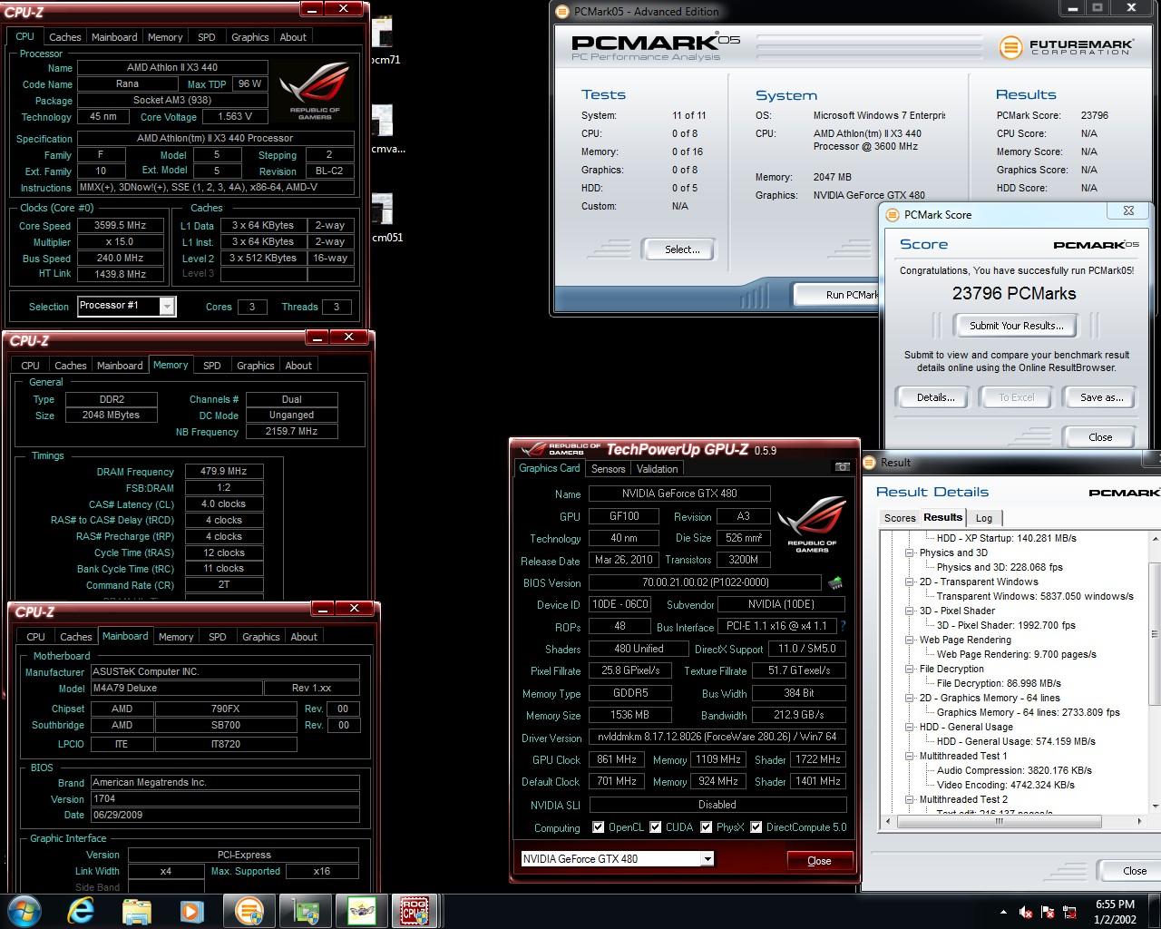Click Close button in PCMark Score dialog

1100,437
